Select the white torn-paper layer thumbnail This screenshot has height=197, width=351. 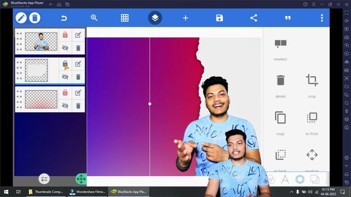(37, 70)
